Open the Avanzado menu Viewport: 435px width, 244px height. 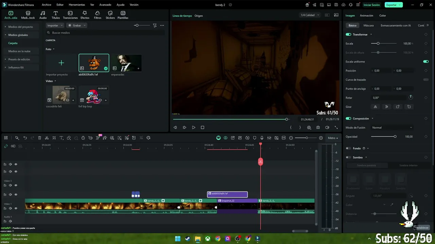point(105,5)
